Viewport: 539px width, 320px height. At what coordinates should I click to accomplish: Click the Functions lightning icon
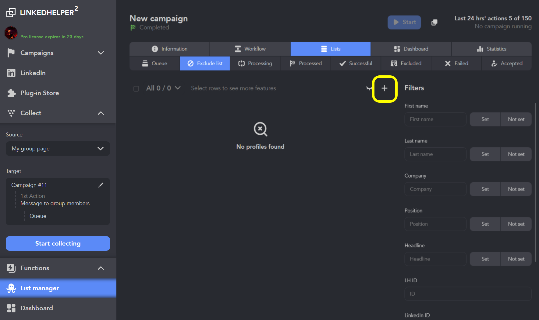11,268
